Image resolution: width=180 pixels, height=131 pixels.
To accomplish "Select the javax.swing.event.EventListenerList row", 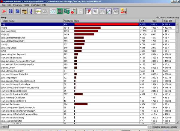I will click(x=88, y=107).
